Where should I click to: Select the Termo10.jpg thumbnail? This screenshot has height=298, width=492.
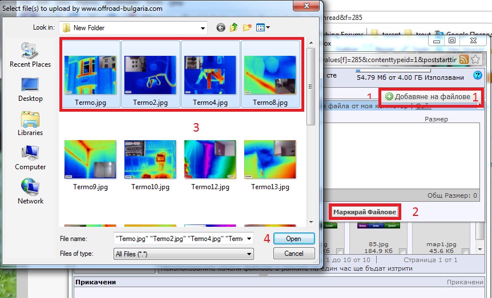click(x=150, y=159)
